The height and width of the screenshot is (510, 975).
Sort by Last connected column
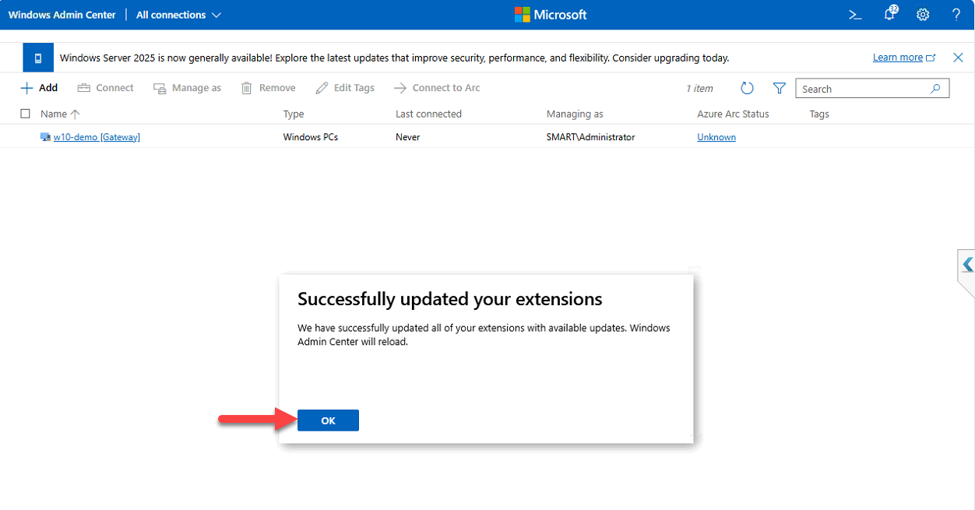click(x=428, y=114)
